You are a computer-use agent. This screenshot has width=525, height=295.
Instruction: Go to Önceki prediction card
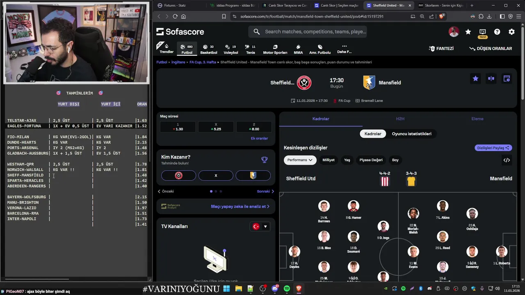click(166, 191)
